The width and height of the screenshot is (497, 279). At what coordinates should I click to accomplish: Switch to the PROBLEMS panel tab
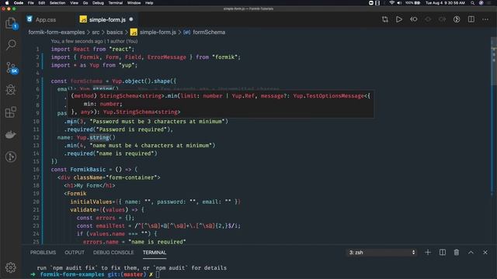click(x=43, y=253)
